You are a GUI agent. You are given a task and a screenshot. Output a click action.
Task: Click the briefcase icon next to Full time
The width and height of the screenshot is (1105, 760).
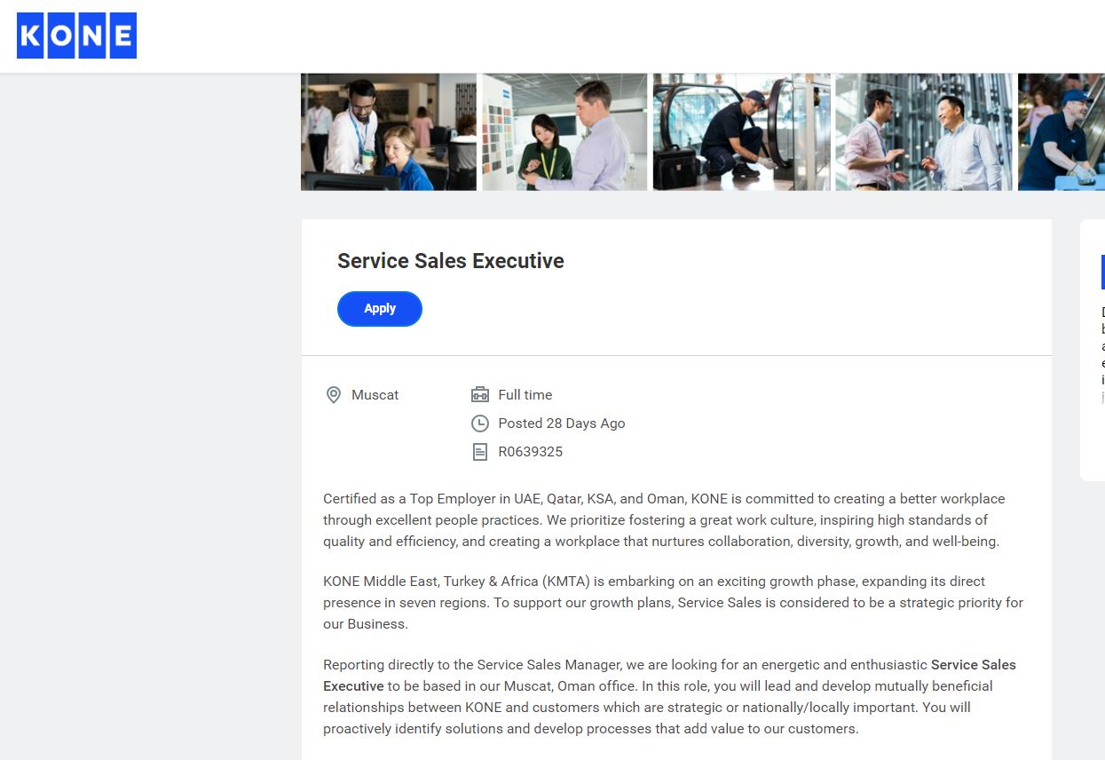(x=480, y=395)
